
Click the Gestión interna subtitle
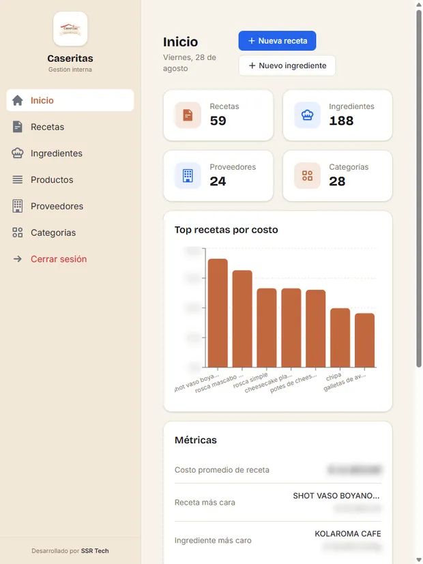[70, 70]
